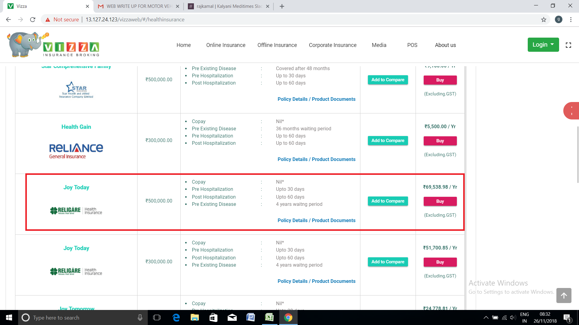Toggle fullscreen mode icon beside Login
579x325 pixels.
pyautogui.click(x=568, y=45)
